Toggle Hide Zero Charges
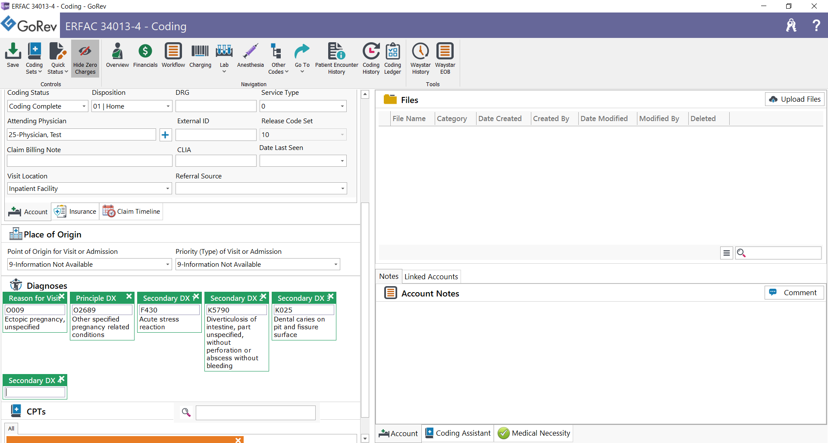The image size is (828, 443). pyautogui.click(x=85, y=59)
